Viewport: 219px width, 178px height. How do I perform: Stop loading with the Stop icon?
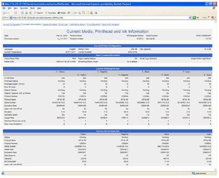(22, 13)
